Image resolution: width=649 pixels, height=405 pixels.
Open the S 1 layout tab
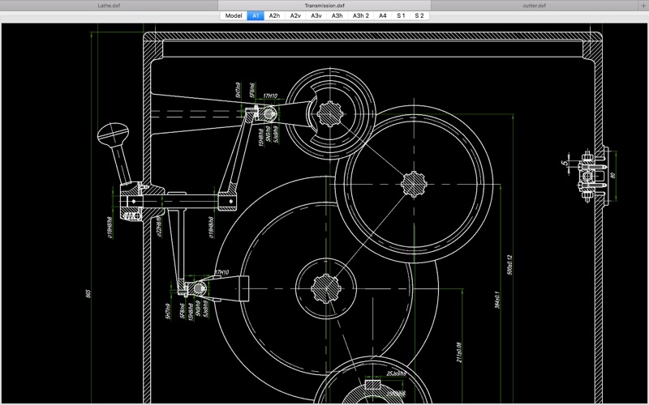coord(401,15)
